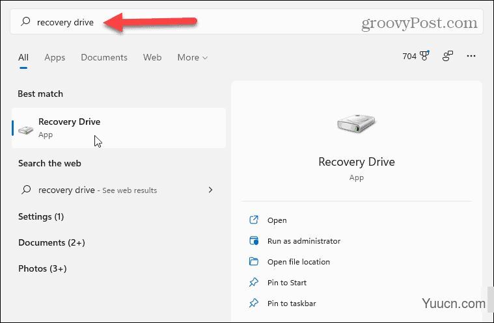Image resolution: width=494 pixels, height=323 pixels.
Task: Open the three-dot options menu
Action: pyautogui.click(x=471, y=56)
